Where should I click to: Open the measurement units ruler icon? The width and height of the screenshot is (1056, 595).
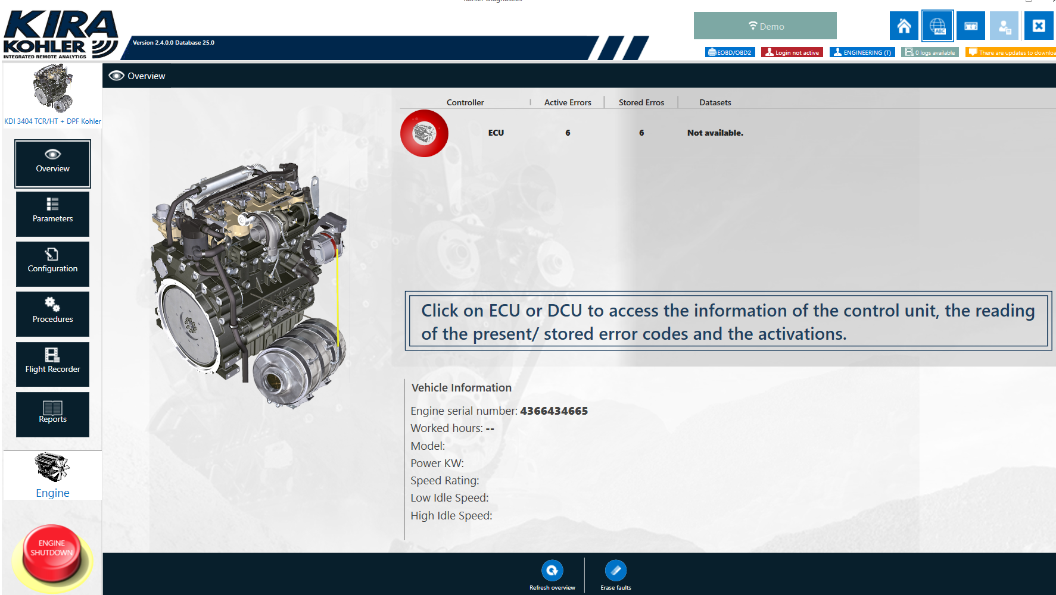click(970, 26)
